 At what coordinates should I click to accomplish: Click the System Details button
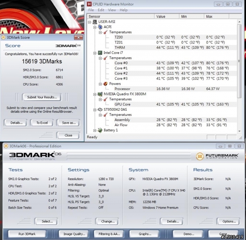172,221
